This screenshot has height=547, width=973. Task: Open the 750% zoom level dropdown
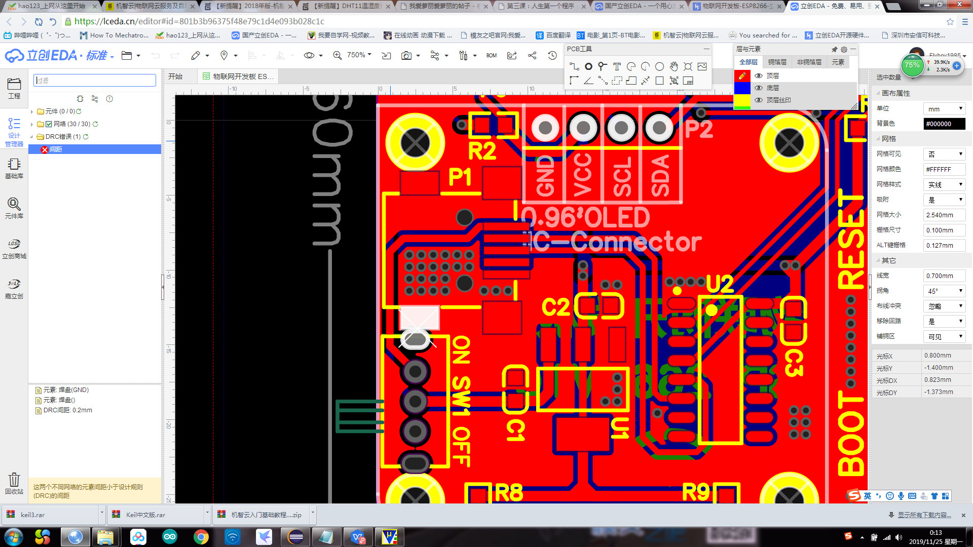(359, 55)
